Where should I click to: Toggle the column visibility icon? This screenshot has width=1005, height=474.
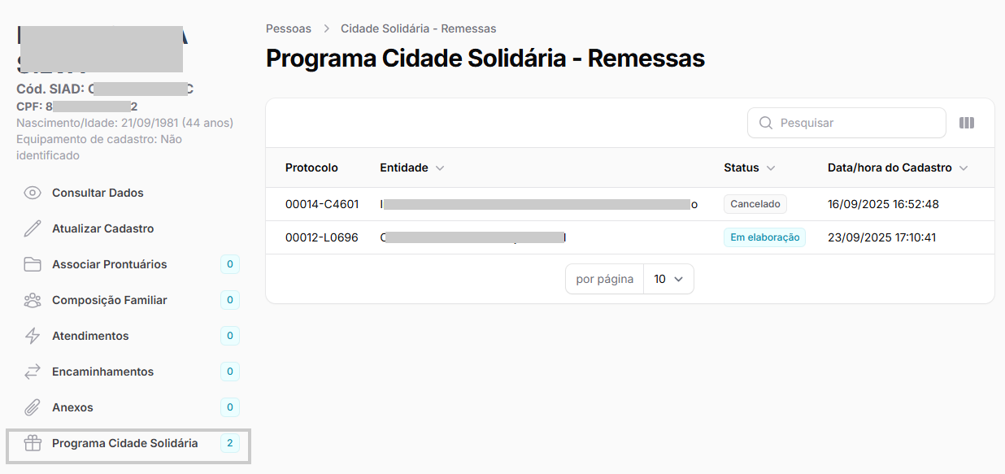[967, 123]
